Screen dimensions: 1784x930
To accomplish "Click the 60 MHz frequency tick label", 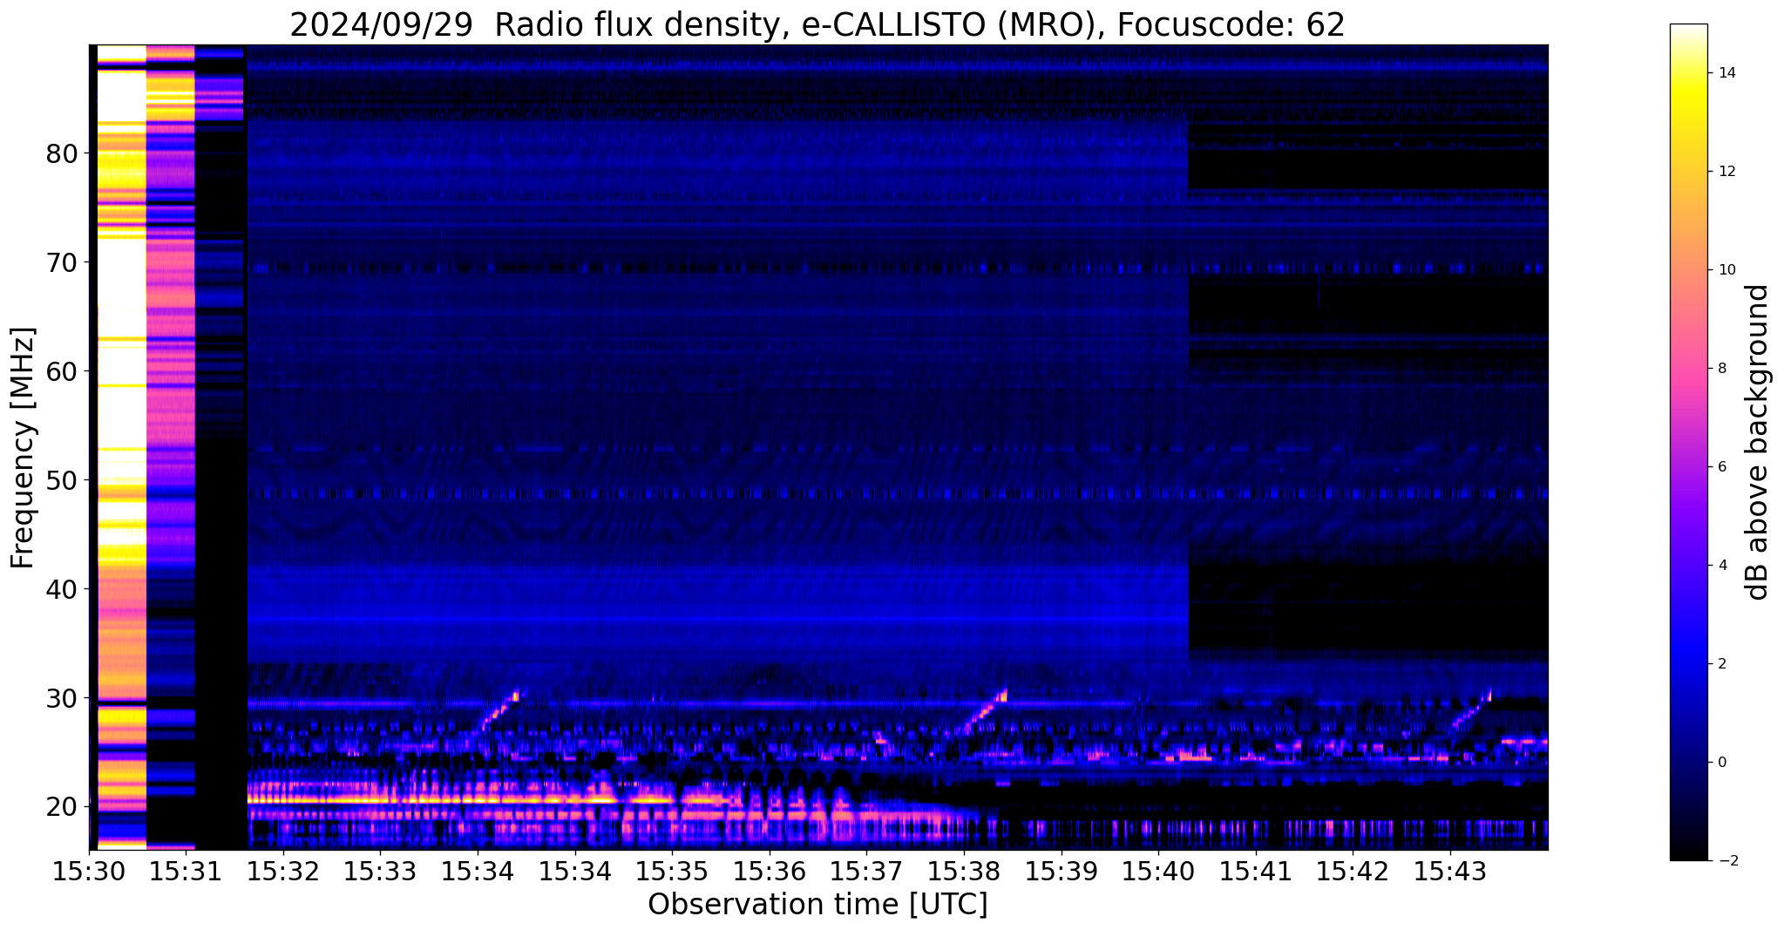I will point(61,371).
